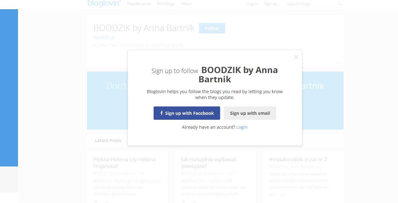
Task: Go to Find blogs page
Action: click(x=166, y=4)
